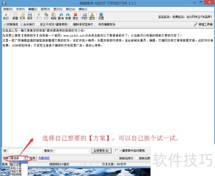This screenshot has width=215, height=176.
Task: Open a file with the 打开 icon
Action: point(22,16)
